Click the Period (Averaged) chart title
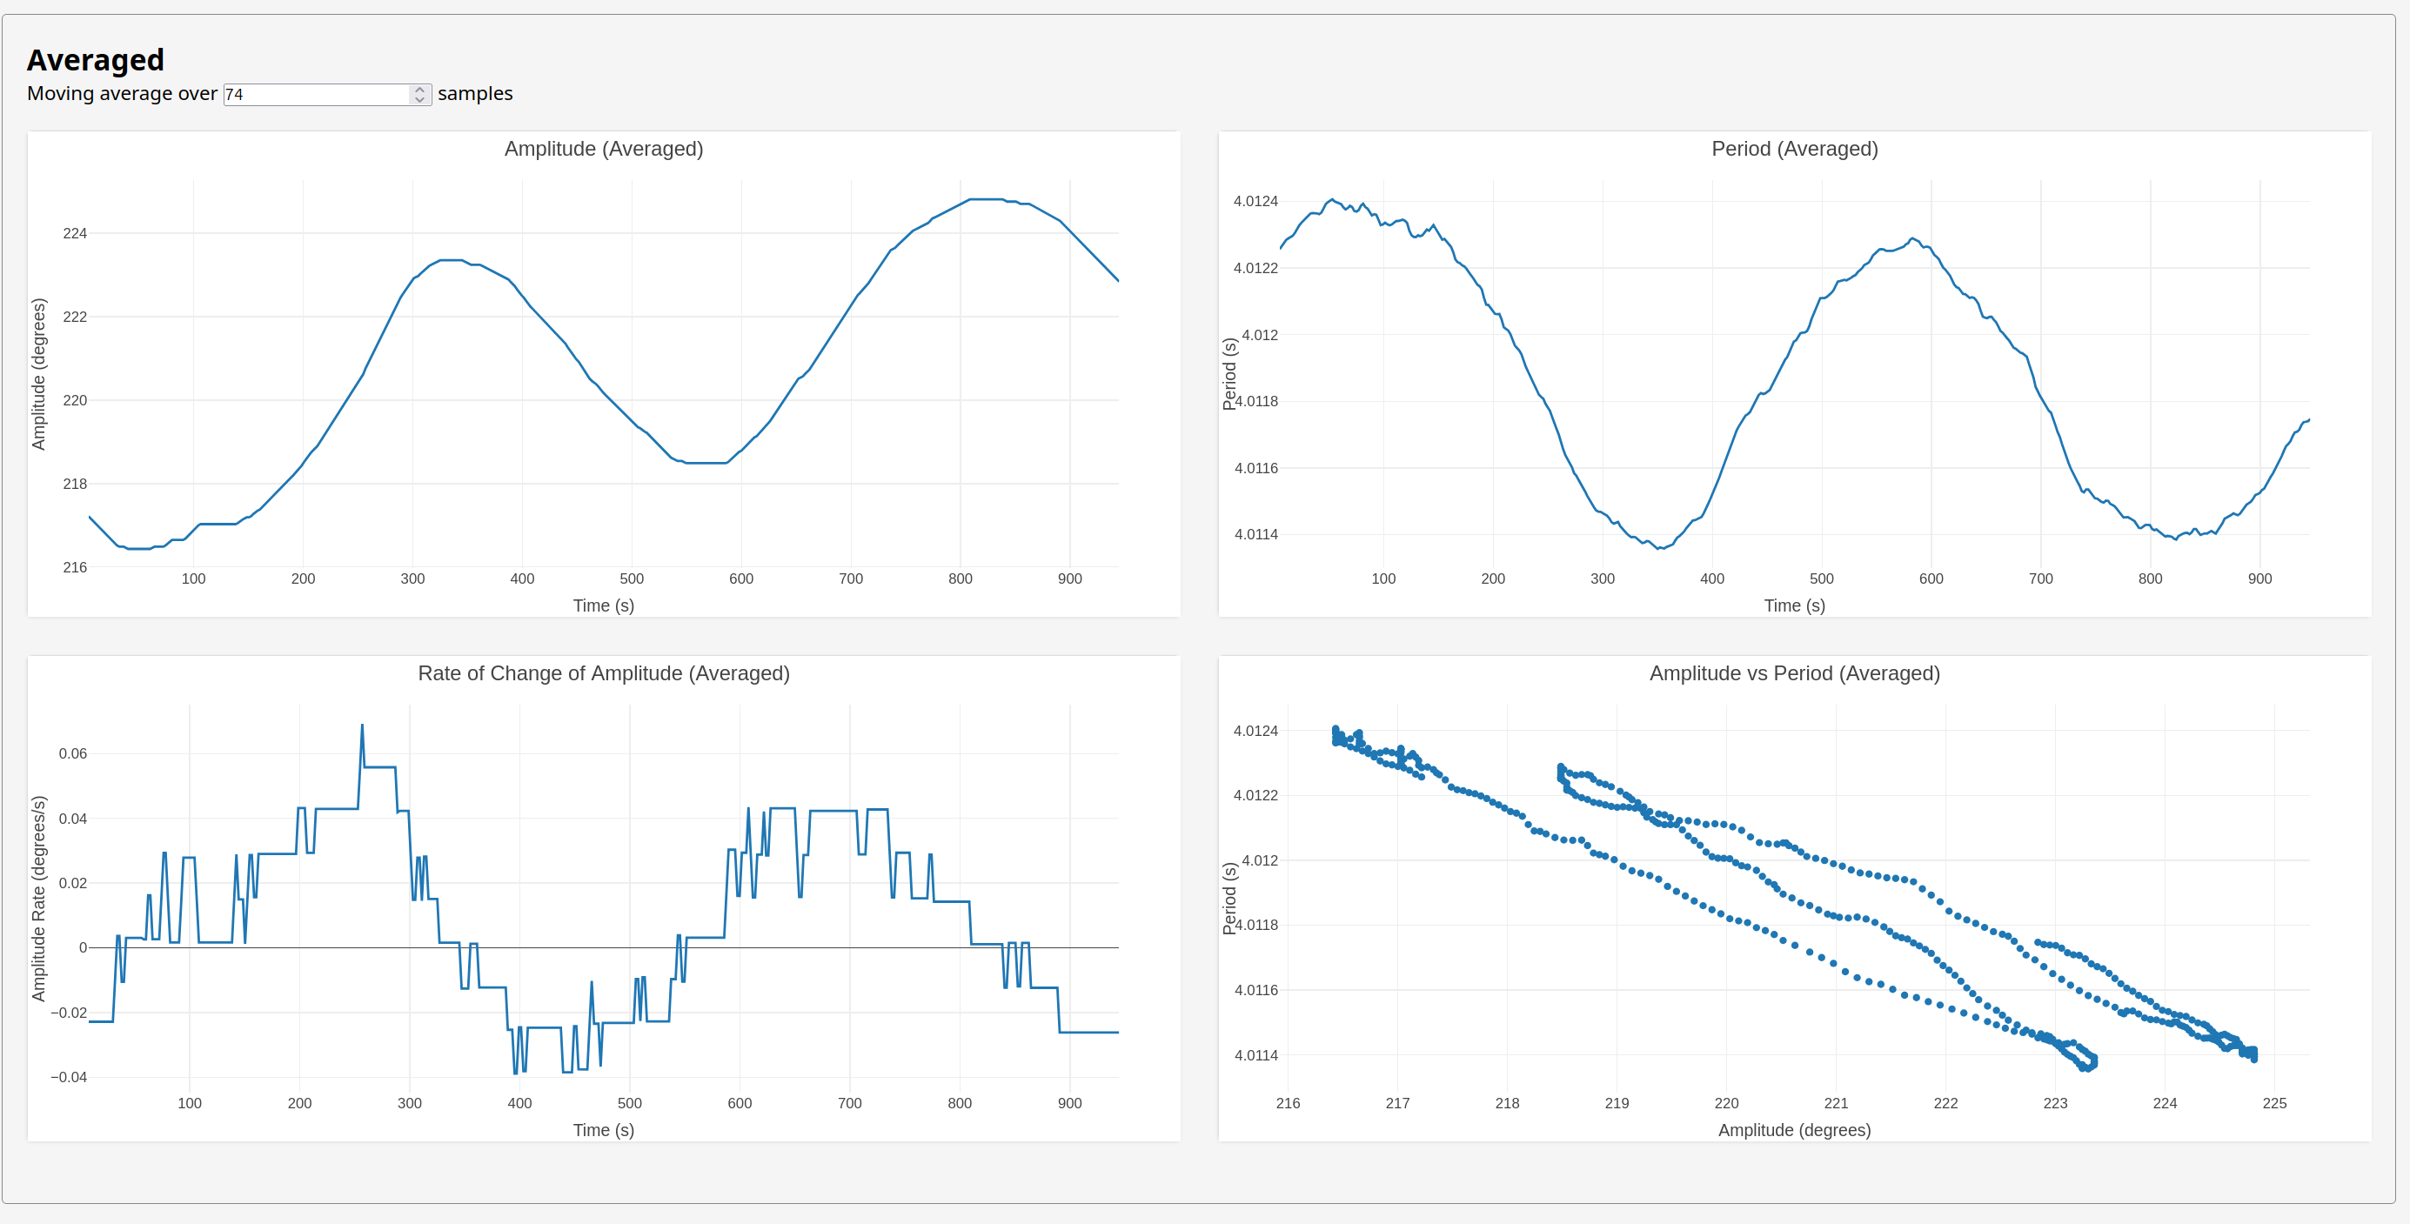The image size is (2410, 1224). click(x=1793, y=149)
